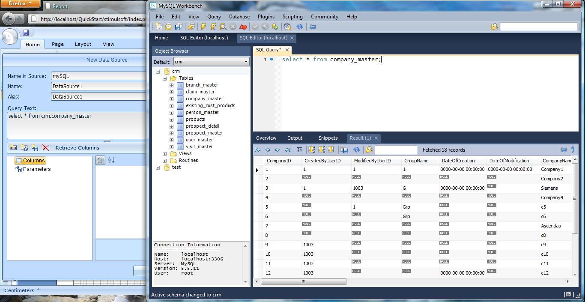Click the red stop-on-error toggle icon
The height and width of the screenshot is (302, 585).
click(243, 27)
